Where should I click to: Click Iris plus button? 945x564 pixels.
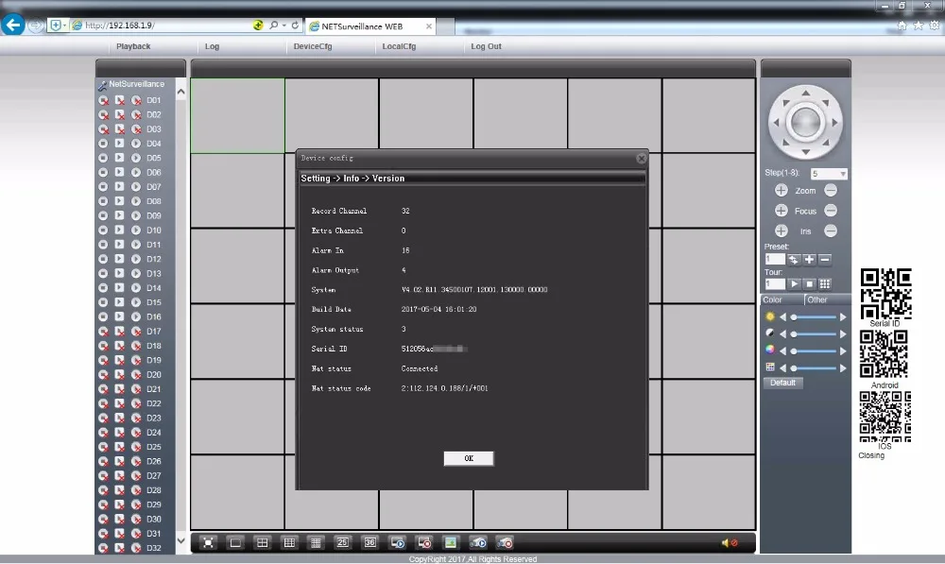(x=782, y=231)
